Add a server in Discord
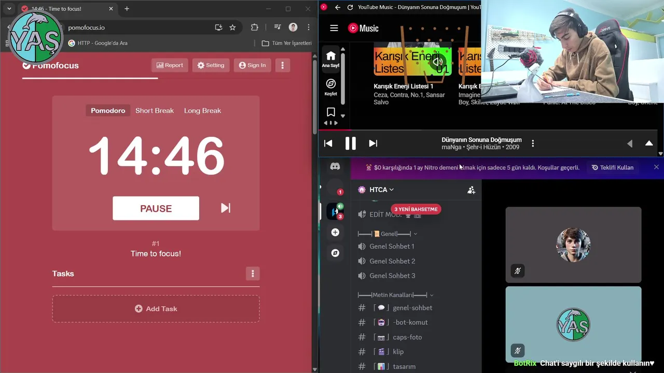The height and width of the screenshot is (373, 664). [x=335, y=233]
